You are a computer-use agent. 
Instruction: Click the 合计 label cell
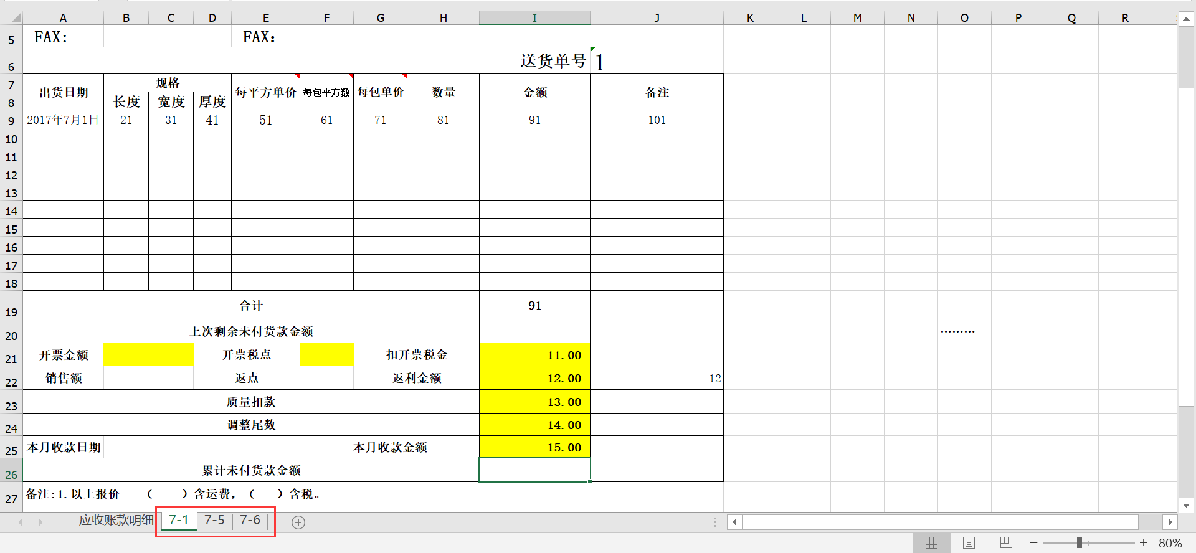(x=251, y=305)
